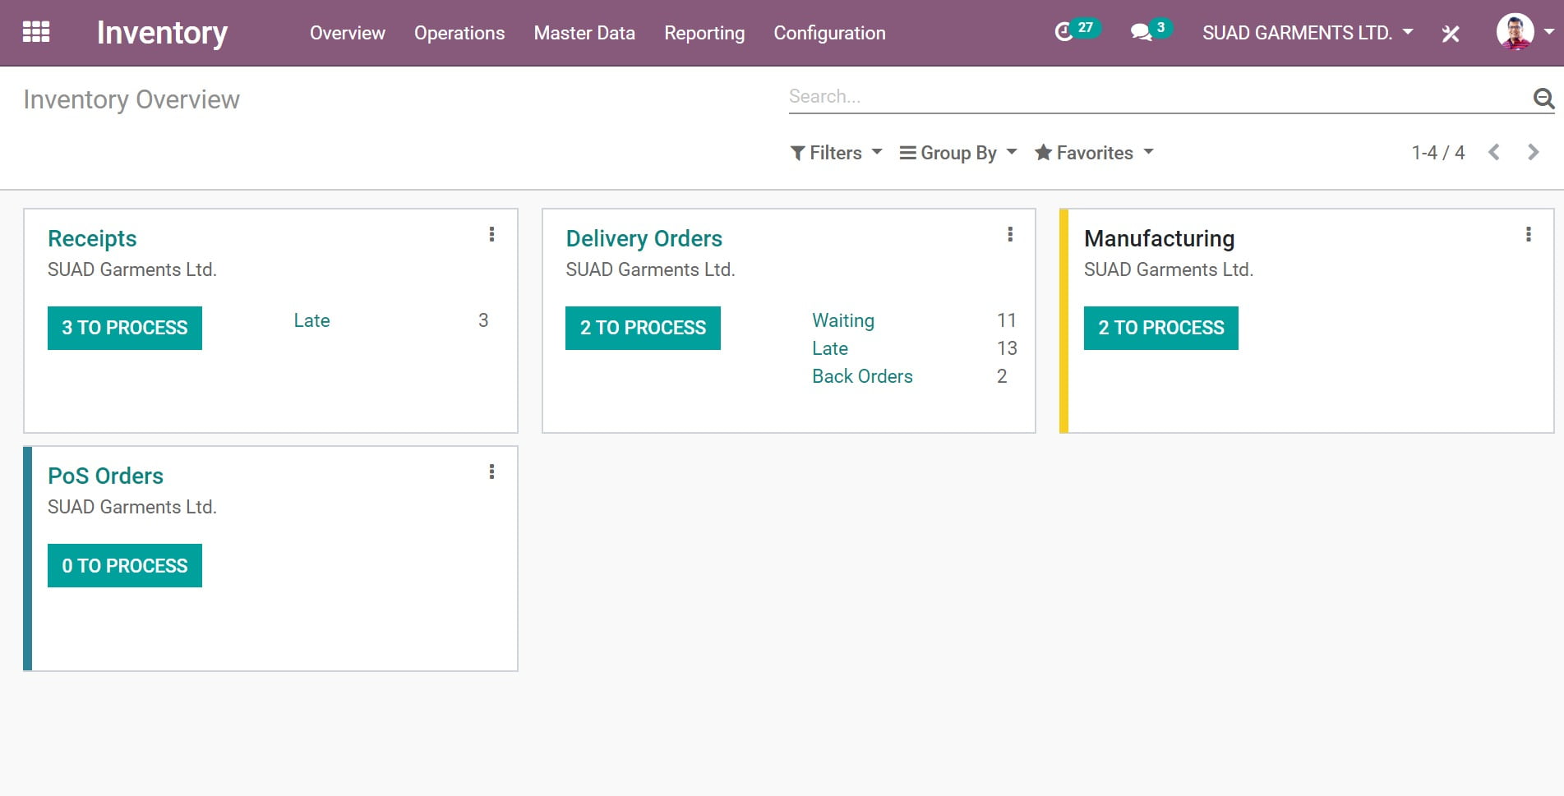Image resolution: width=1564 pixels, height=796 pixels.
Task: Go to the next page arrow
Action: (x=1533, y=153)
